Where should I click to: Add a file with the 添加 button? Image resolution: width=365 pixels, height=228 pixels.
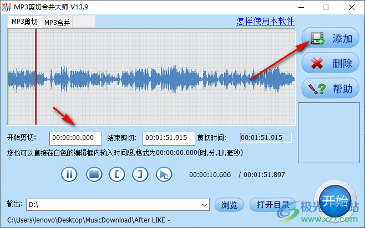[x=330, y=38]
